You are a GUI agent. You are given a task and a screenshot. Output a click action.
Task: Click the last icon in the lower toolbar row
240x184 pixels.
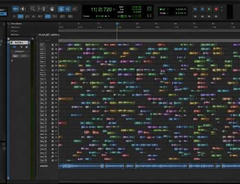click(x=70, y=16)
